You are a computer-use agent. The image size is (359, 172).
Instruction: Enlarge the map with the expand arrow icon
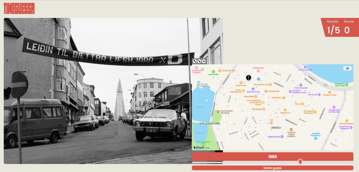point(195,61)
